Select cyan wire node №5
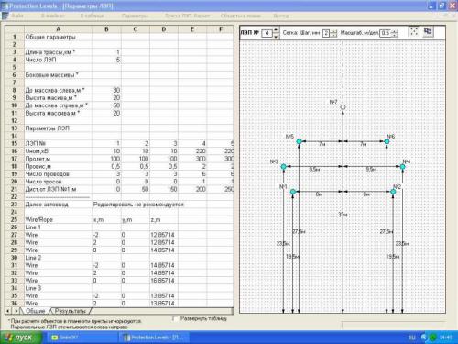The height and width of the screenshot is (344, 458). pyautogui.click(x=299, y=141)
